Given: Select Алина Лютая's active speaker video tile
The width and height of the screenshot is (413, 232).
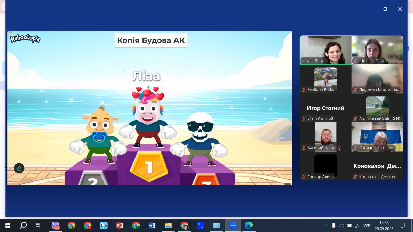Looking at the screenshot, I should (x=325, y=50).
